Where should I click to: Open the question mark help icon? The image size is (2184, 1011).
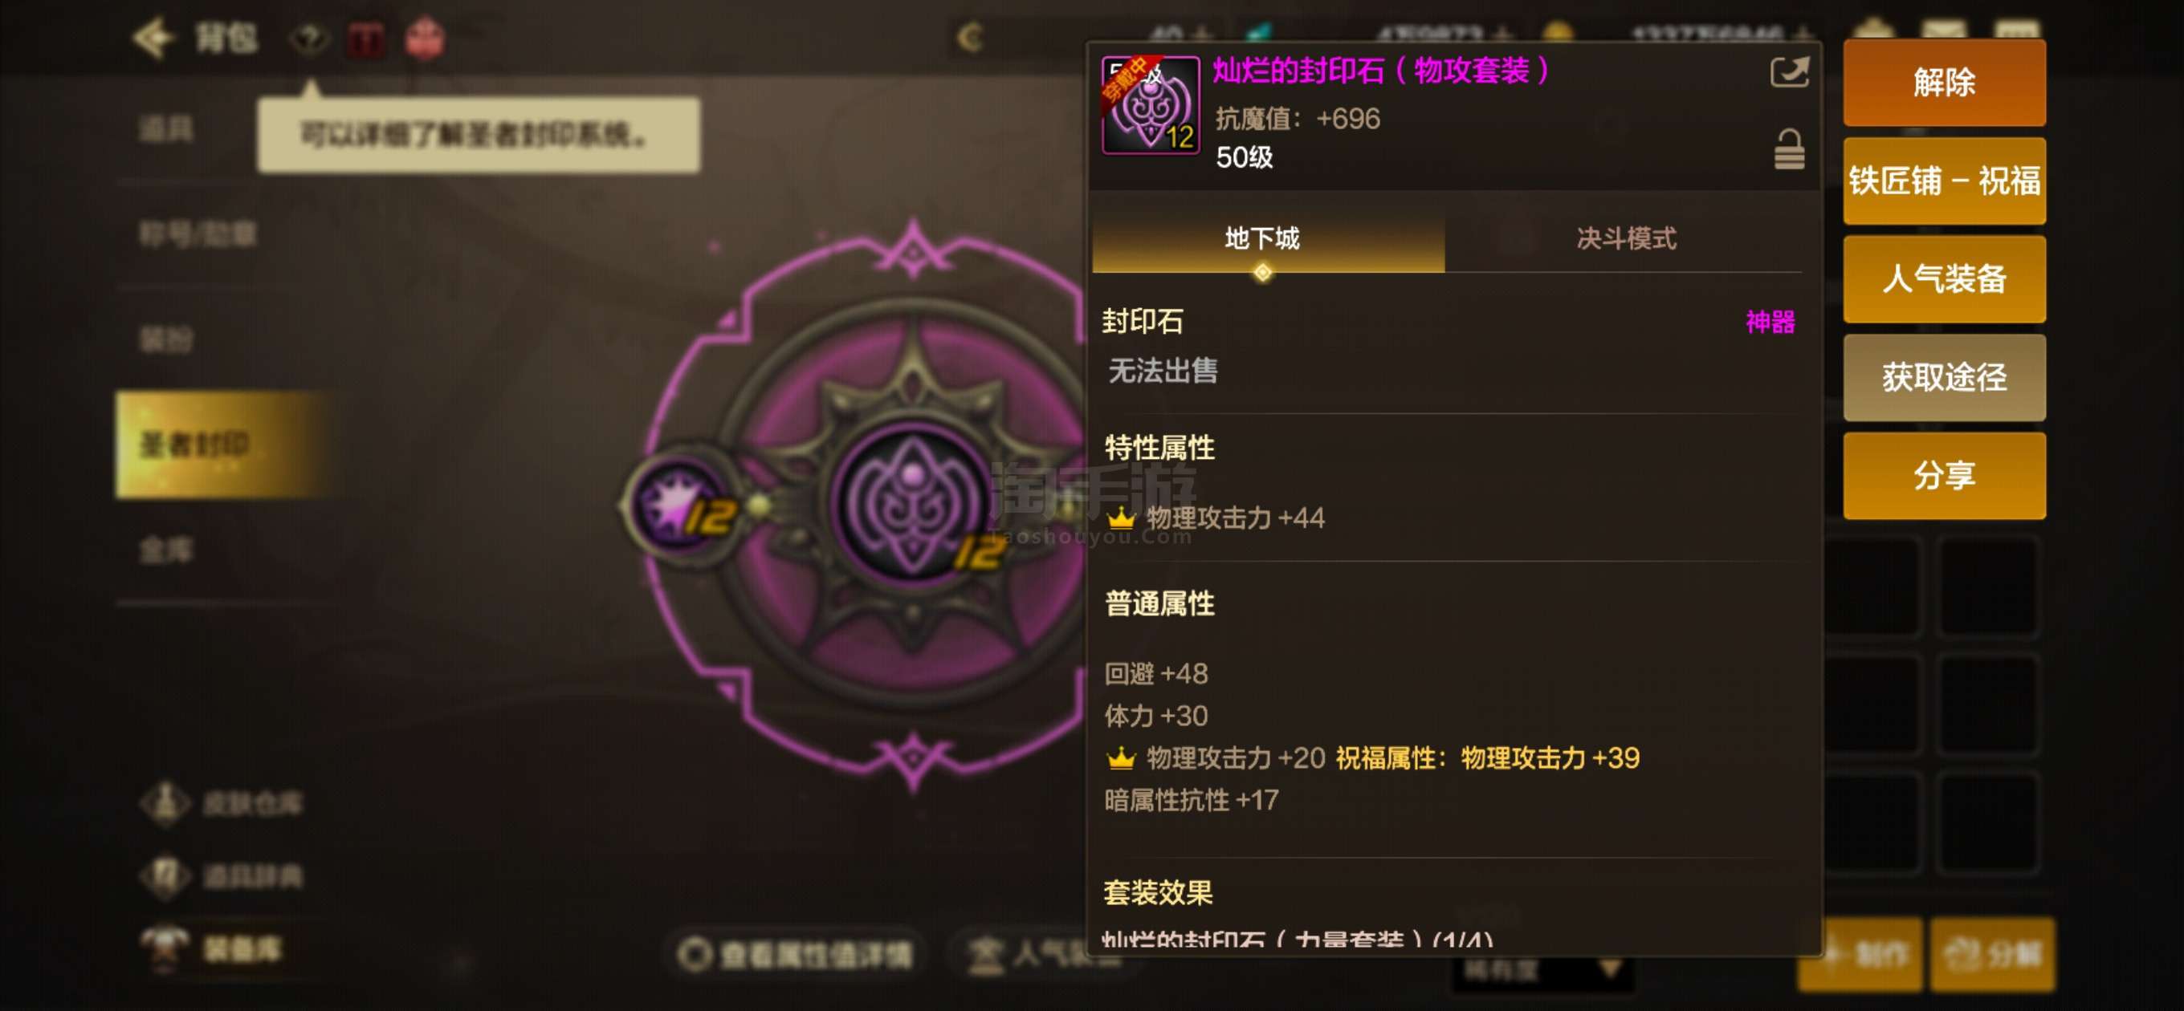pos(309,39)
